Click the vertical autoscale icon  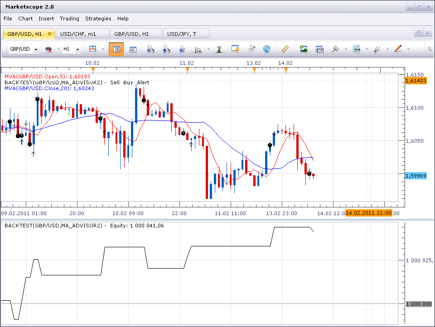(x=219, y=49)
